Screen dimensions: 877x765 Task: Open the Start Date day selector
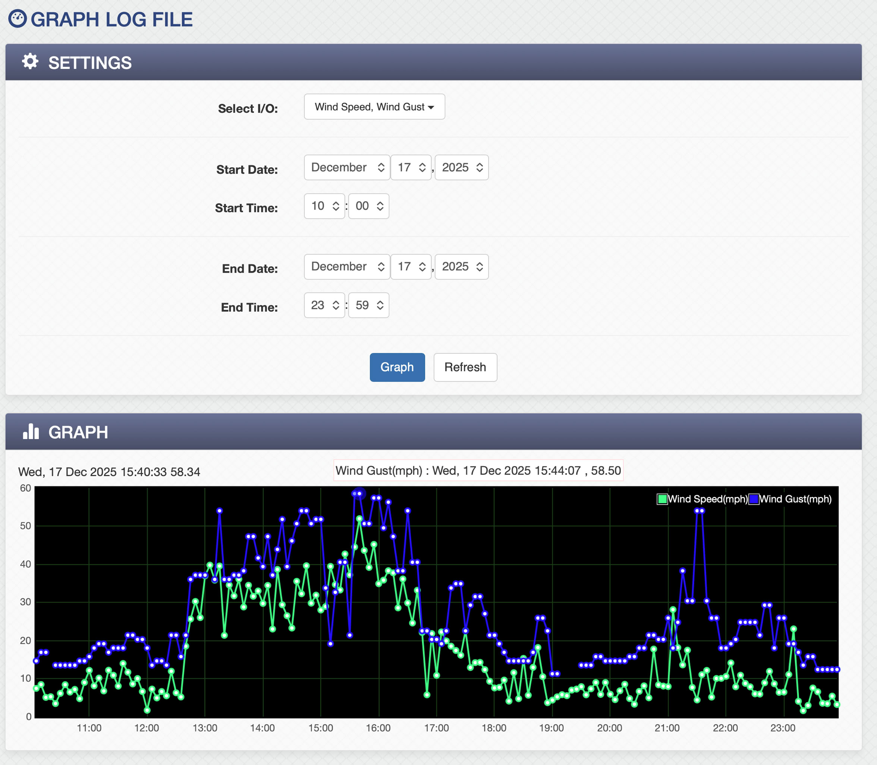tap(411, 167)
